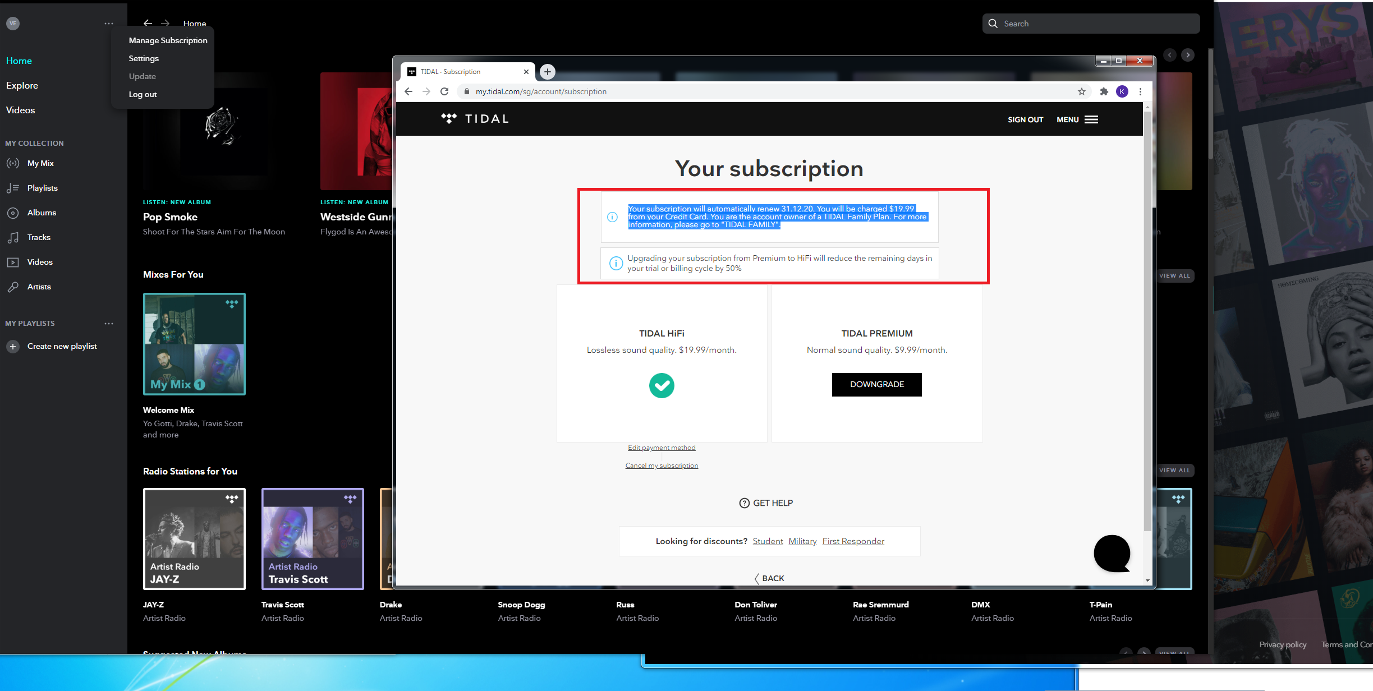The width and height of the screenshot is (1373, 691).
Task: Go back with TIDAL app back arrow
Action: (148, 23)
